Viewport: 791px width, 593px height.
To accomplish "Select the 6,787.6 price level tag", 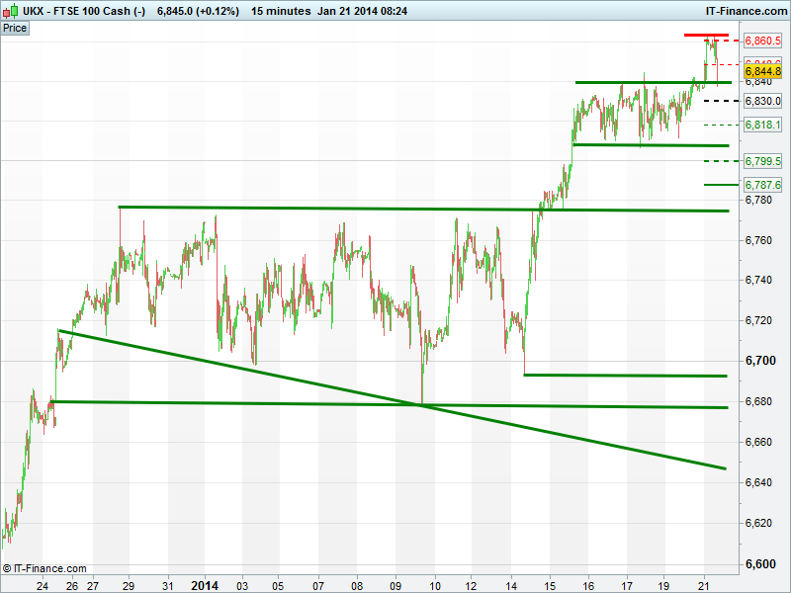I will pyautogui.click(x=762, y=185).
